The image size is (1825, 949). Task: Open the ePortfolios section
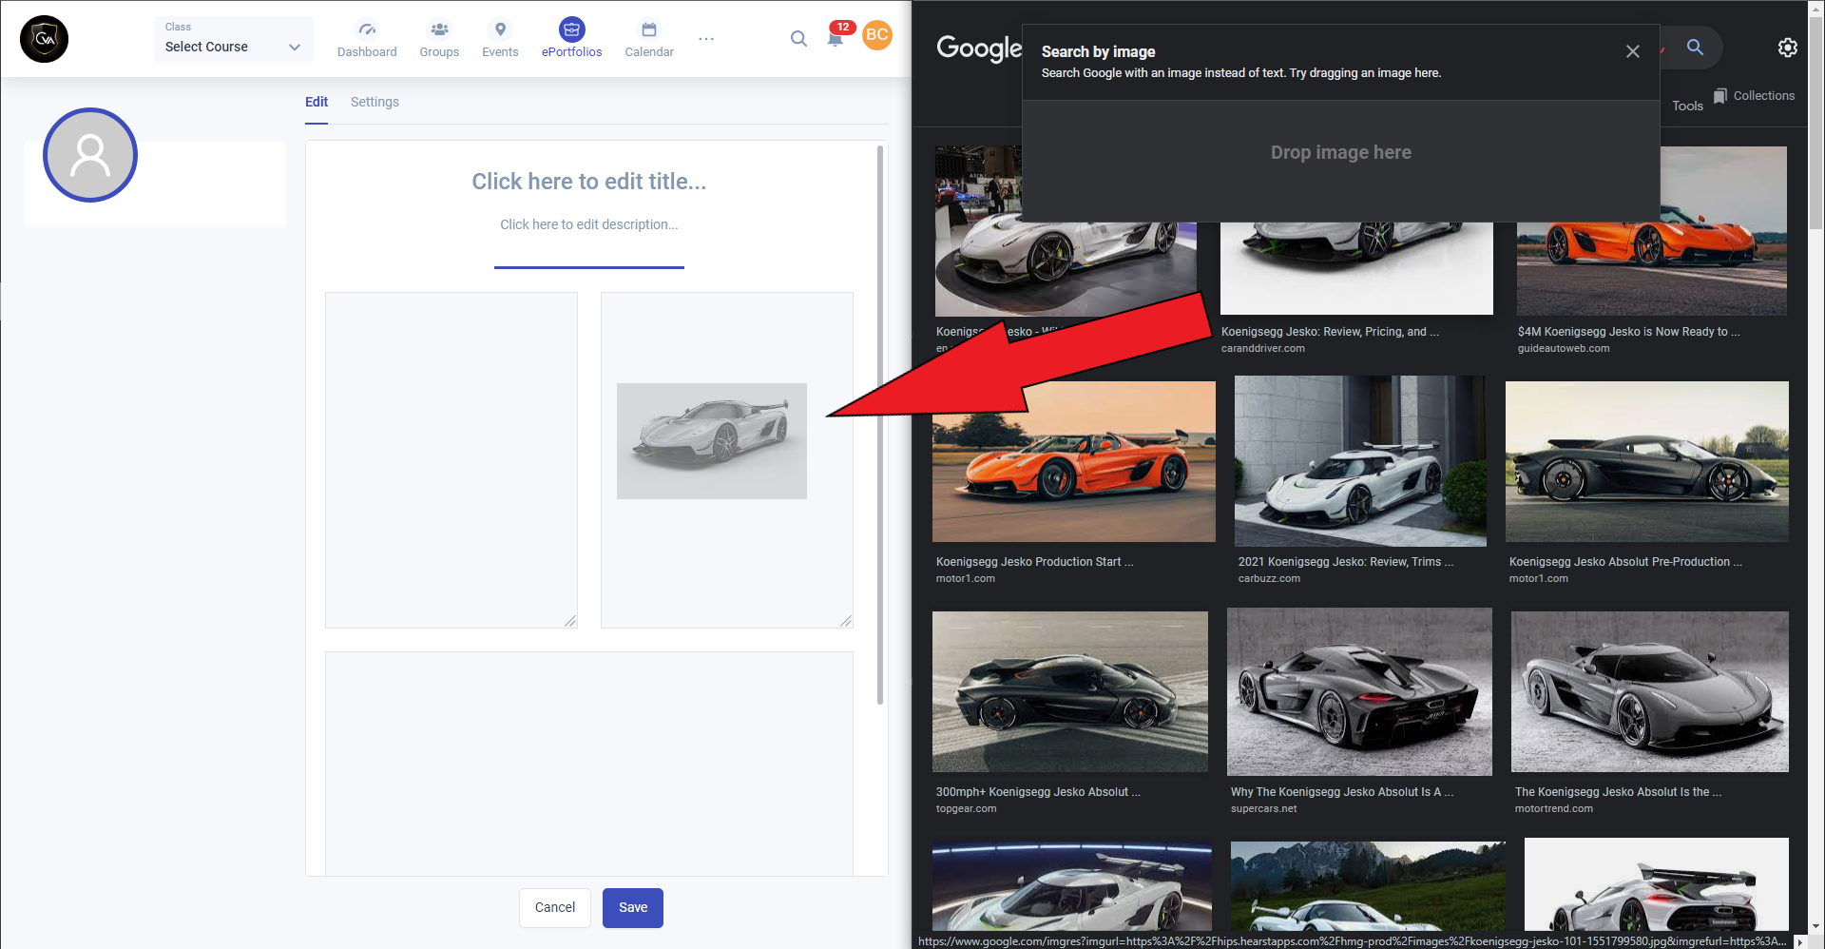(571, 39)
